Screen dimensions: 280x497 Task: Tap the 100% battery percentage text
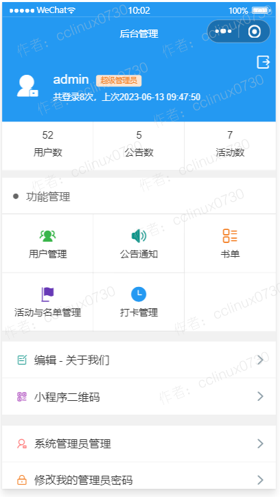238,11
